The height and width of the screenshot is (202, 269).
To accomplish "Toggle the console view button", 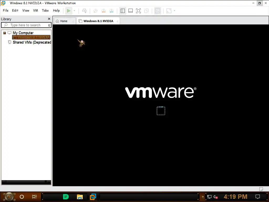I will click(158, 11).
